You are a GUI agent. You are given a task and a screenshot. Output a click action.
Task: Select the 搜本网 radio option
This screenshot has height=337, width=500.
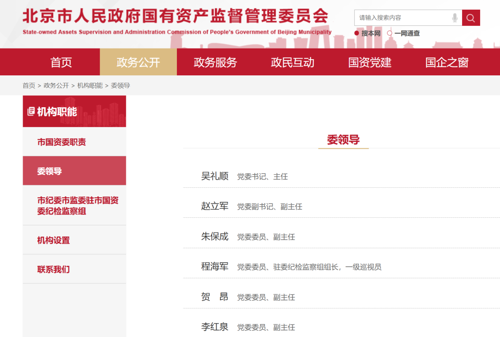click(x=356, y=33)
